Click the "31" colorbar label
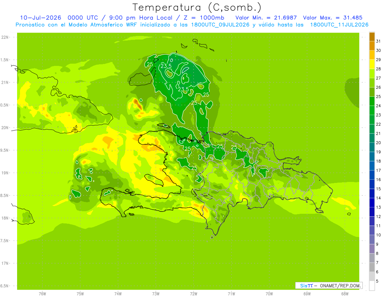Image resolution: width=387 pixels, height=298 pixels. click(x=378, y=41)
